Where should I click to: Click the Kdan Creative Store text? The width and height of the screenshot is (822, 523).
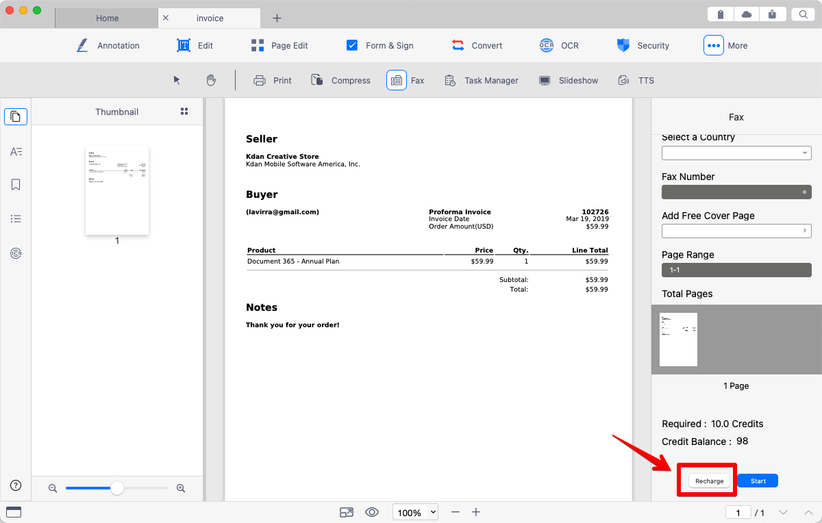coord(282,157)
